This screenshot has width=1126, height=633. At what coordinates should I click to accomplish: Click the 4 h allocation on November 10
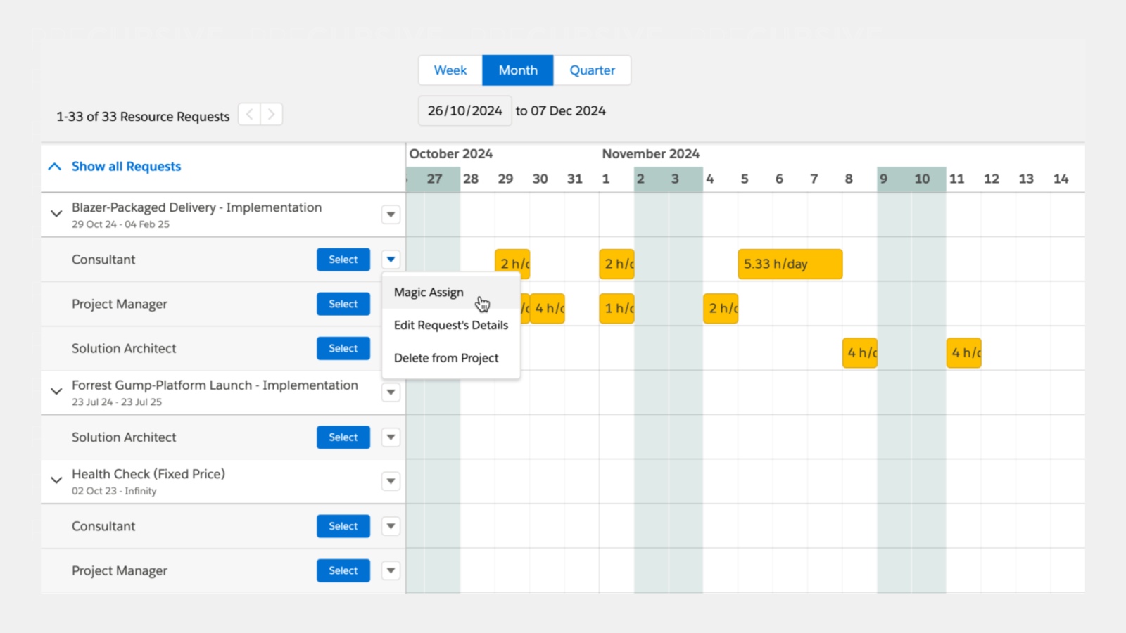[963, 353]
